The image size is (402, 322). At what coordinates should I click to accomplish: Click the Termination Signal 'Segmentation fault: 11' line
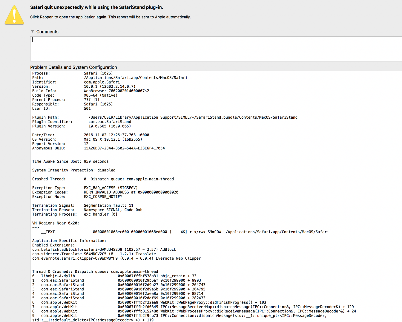[x=83, y=205]
